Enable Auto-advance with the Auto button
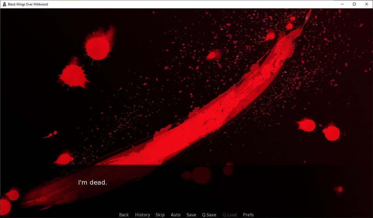373x218 pixels. point(175,215)
